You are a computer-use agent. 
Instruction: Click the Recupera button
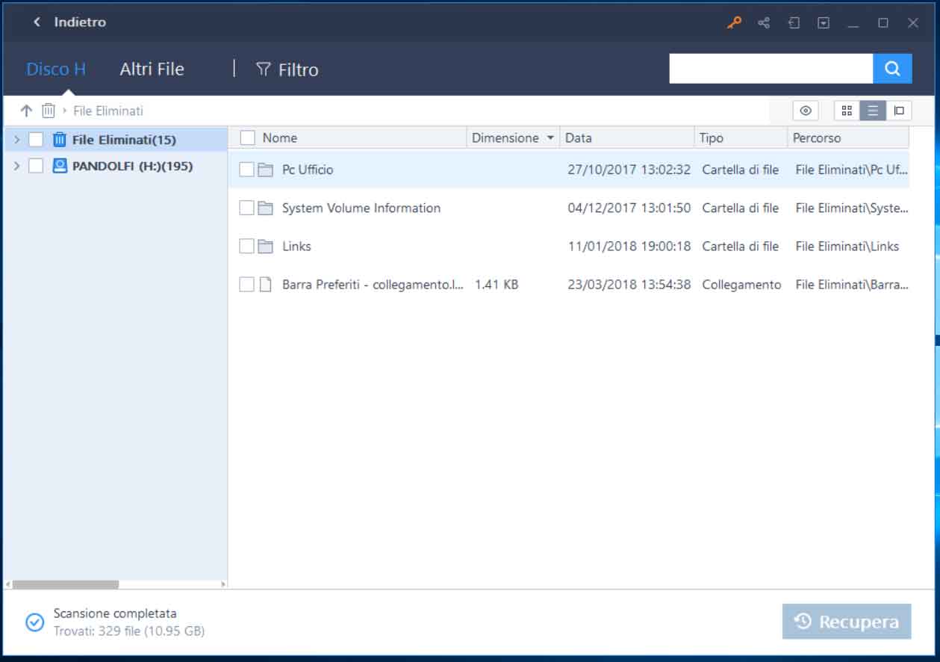[847, 622]
